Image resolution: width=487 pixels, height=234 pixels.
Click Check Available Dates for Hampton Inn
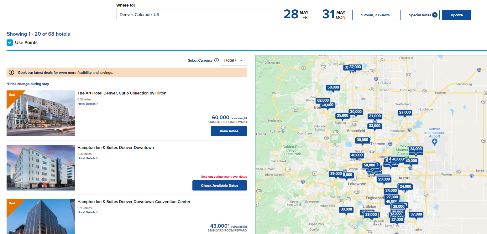(x=219, y=186)
